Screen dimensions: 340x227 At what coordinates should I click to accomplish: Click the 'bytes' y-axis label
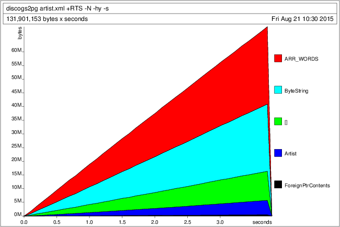click(20, 35)
